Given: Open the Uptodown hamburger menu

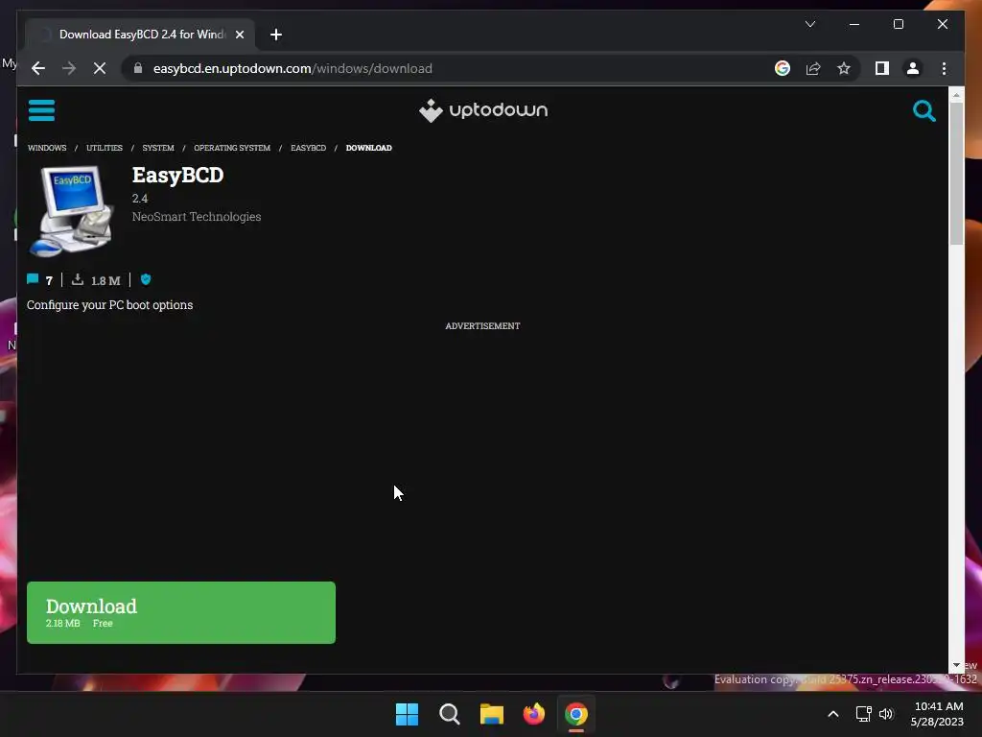Looking at the screenshot, I should point(41,110).
